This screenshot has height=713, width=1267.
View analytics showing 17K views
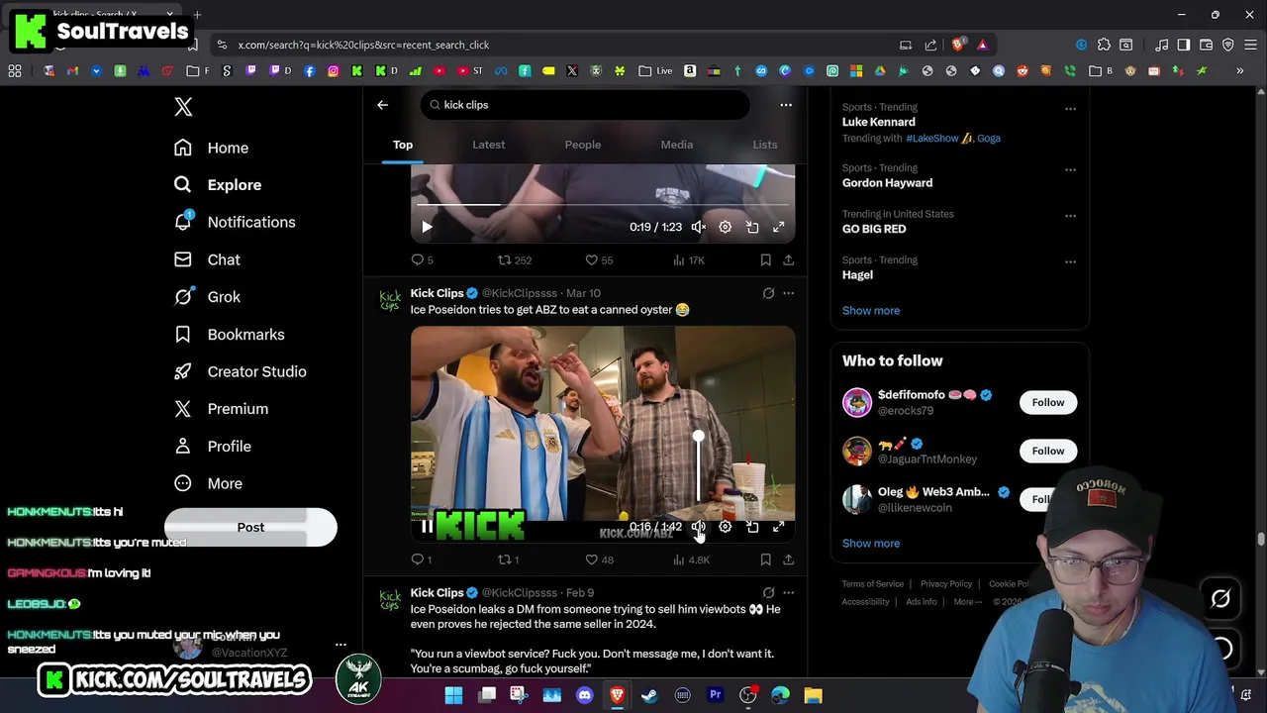point(687,260)
